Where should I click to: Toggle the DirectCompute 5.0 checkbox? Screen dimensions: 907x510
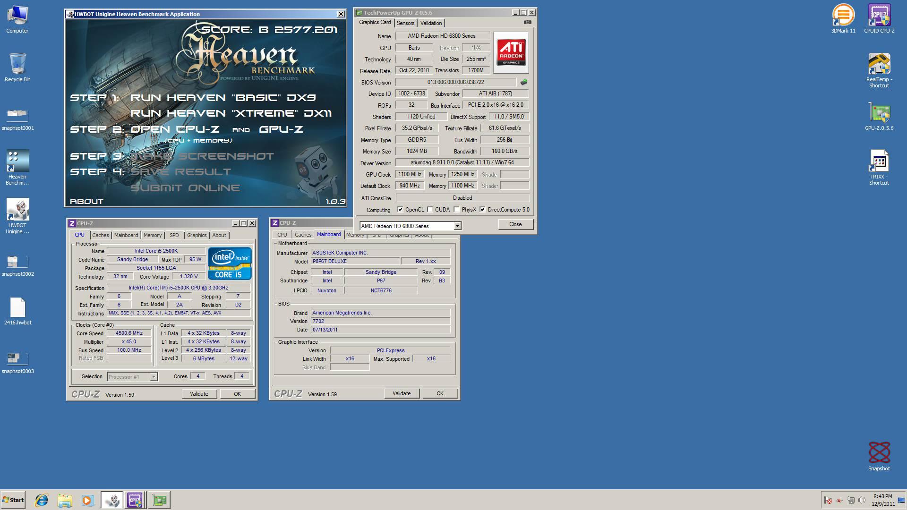(x=482, y=210)
